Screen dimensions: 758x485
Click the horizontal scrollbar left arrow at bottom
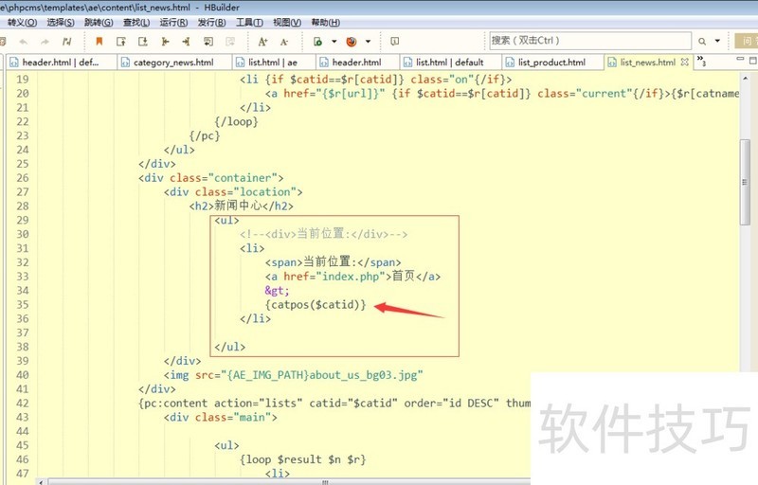[x=41, y=481]
